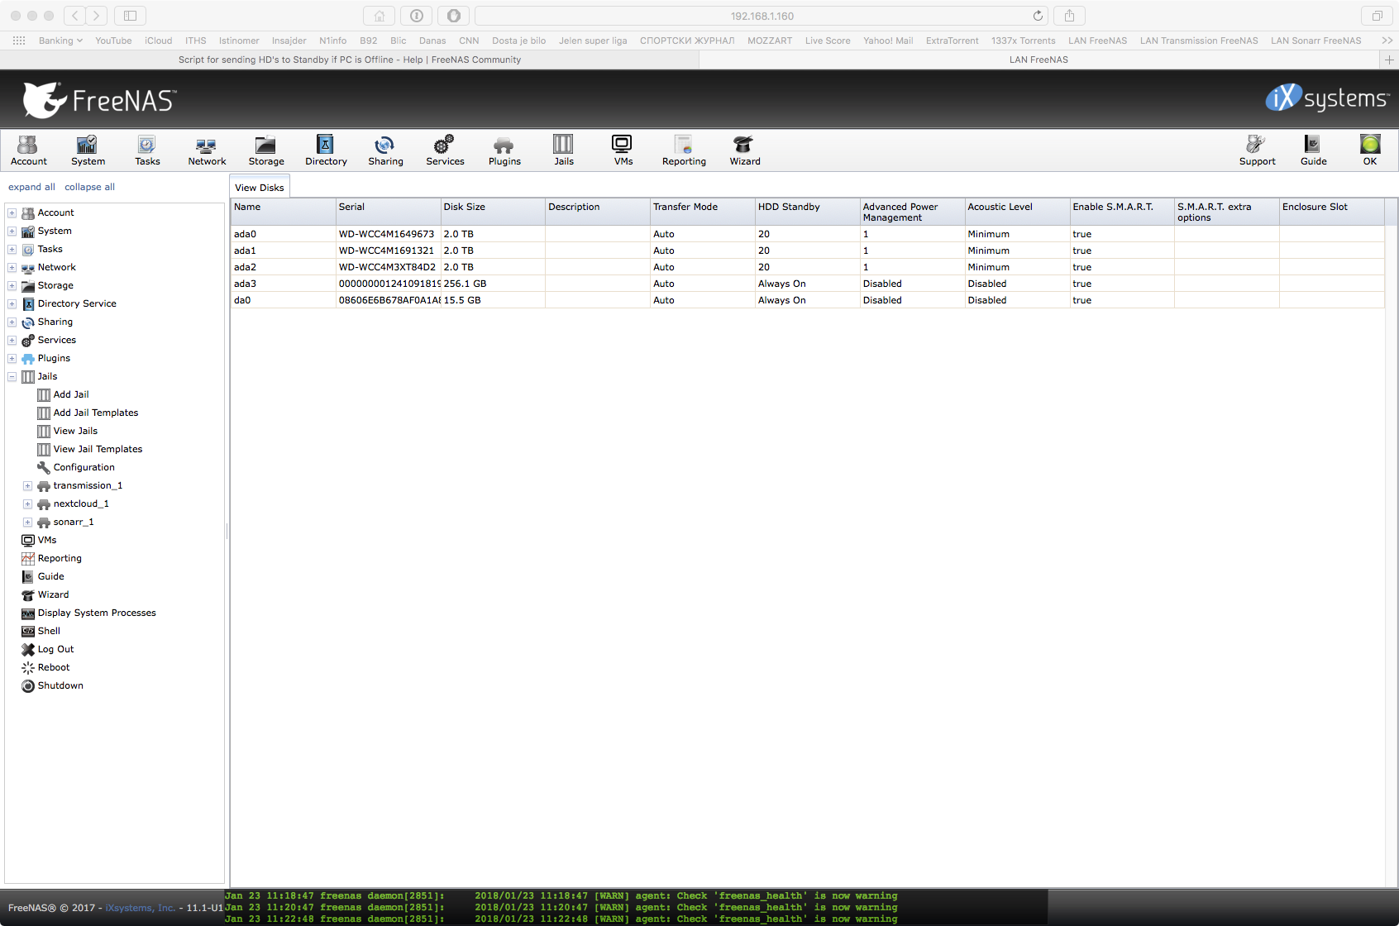The width and height of the screenshot is (1399, 926).
Task: Switch to LAN FreeNAS browser tab
Action: pos(1039,60)
